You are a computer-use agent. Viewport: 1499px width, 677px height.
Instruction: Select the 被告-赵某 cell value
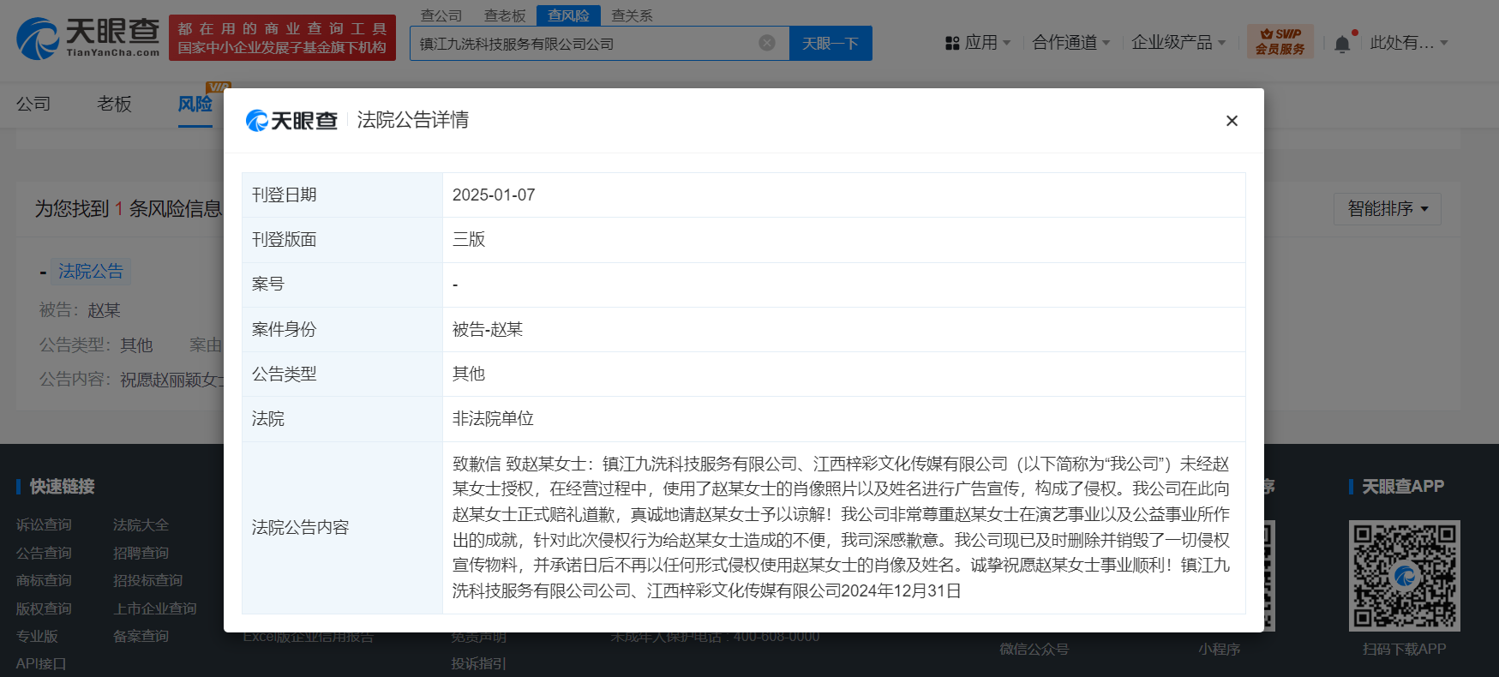coord(488,329)
